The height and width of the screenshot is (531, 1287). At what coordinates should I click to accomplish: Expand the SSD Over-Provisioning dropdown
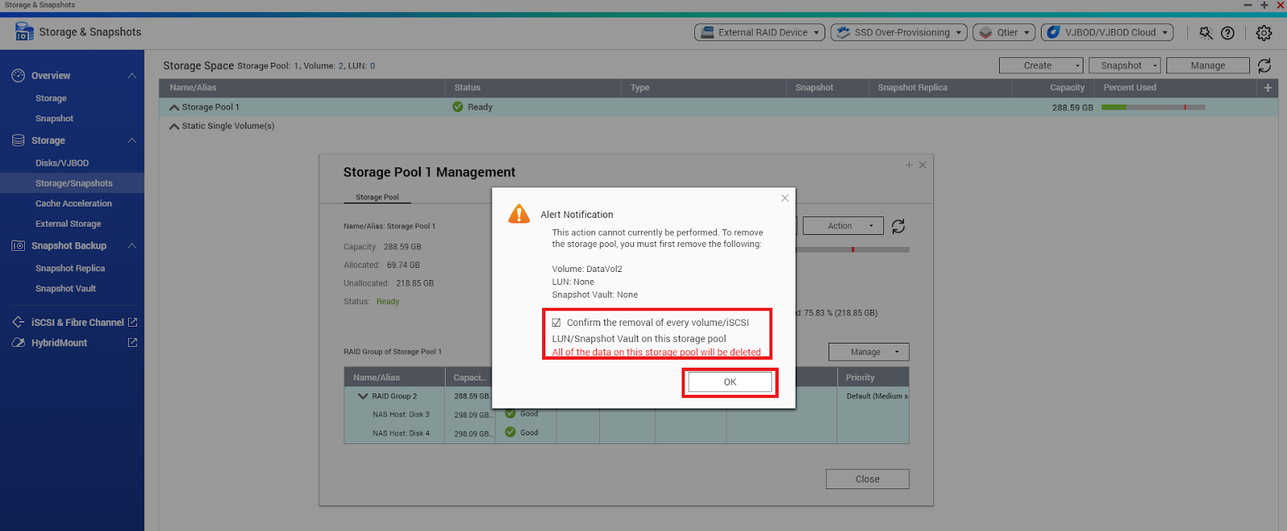(x=898, y=33)
